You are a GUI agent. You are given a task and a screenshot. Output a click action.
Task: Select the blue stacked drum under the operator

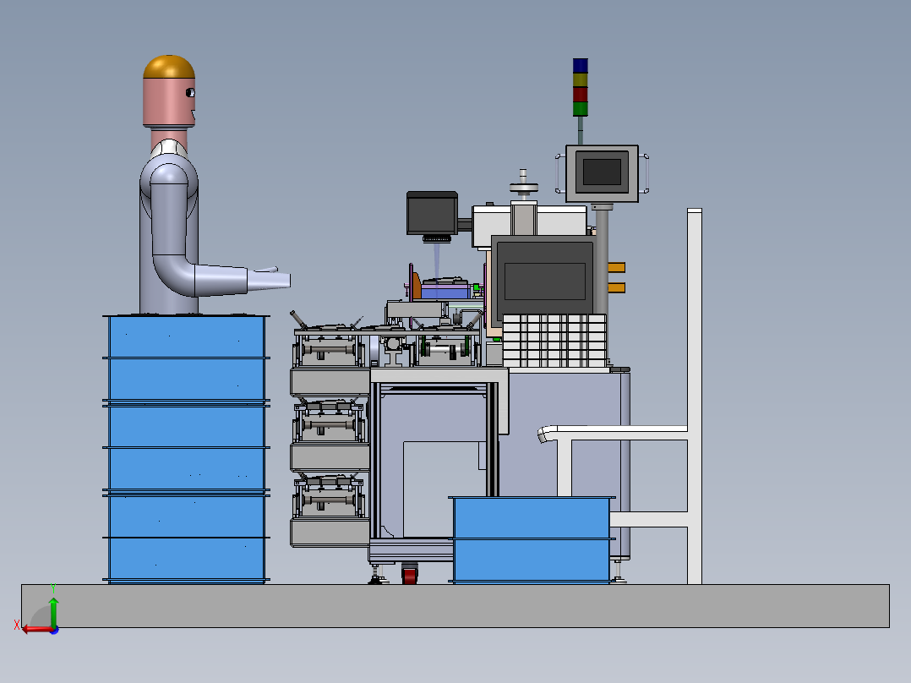point(186,449)
